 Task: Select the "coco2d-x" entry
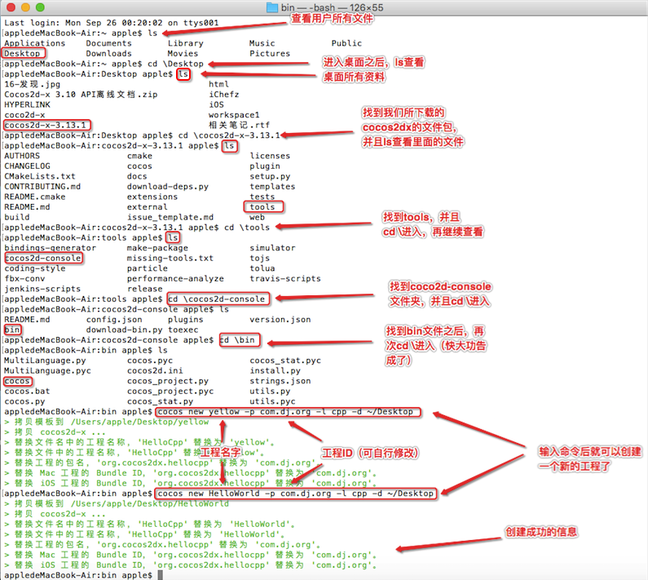click(x=24, y=114)
